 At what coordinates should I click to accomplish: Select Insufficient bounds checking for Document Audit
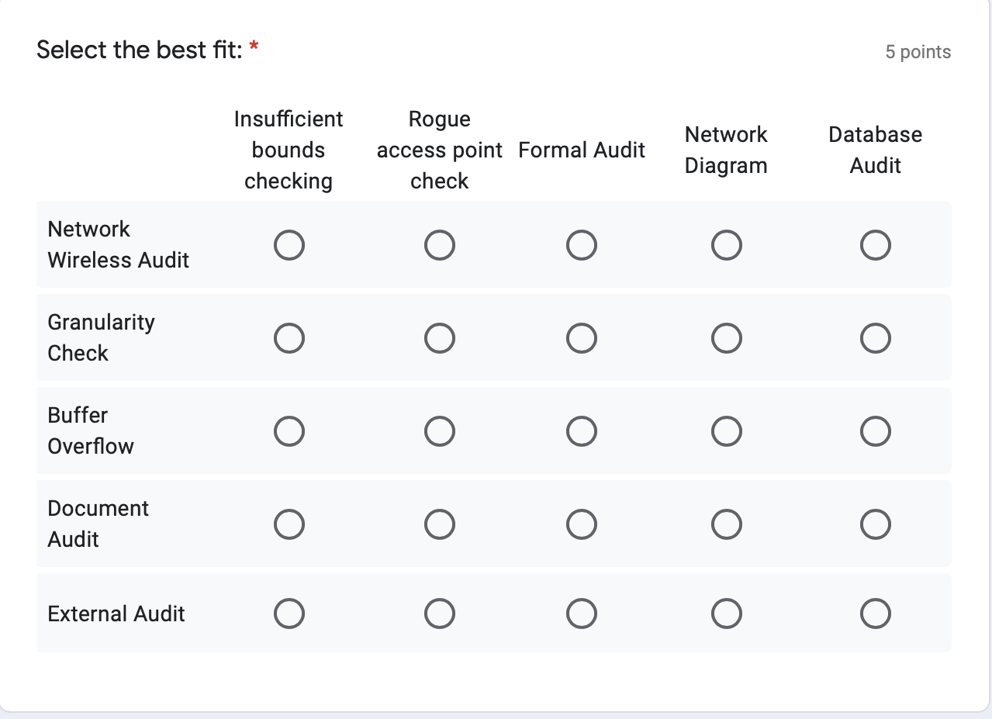pyautogui.click(x=289, y=524)
